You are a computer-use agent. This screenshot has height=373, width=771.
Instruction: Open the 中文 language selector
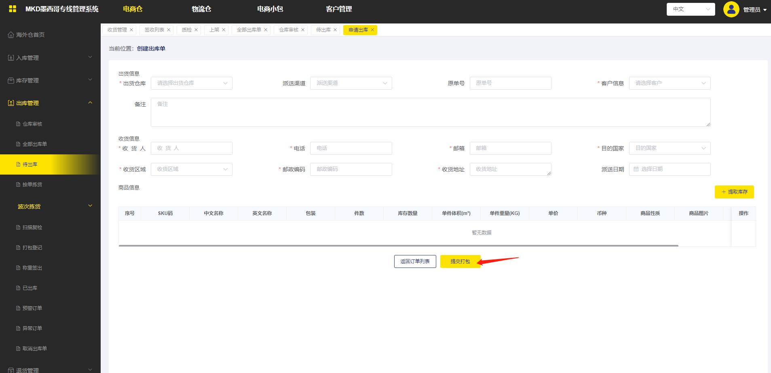pyautogui.click(x=691, y=9)
